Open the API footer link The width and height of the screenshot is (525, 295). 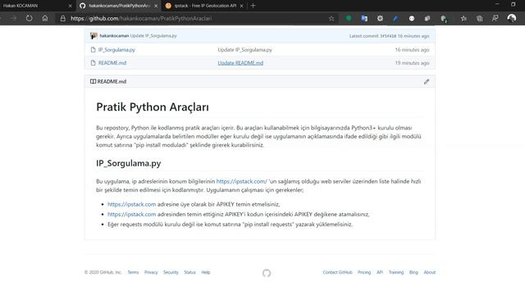click(380, 272)
